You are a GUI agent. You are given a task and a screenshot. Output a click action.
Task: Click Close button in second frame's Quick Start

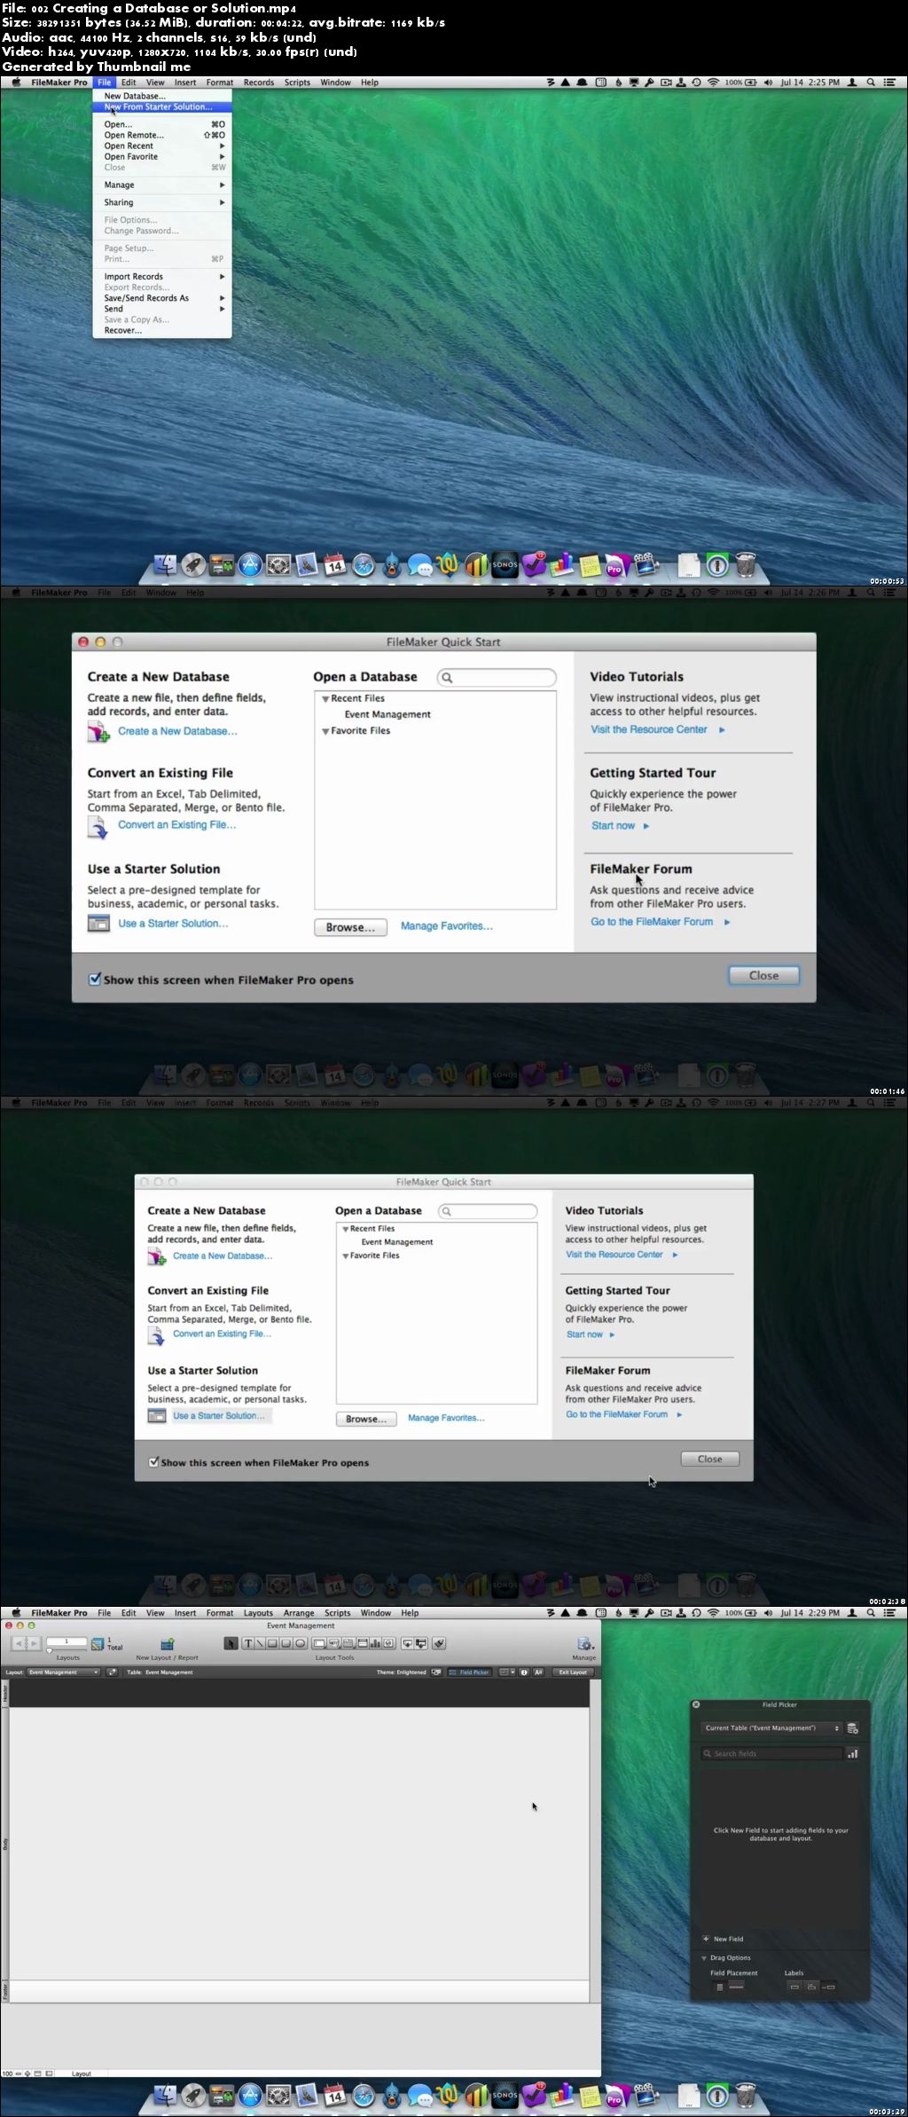[x=763, y=975]
